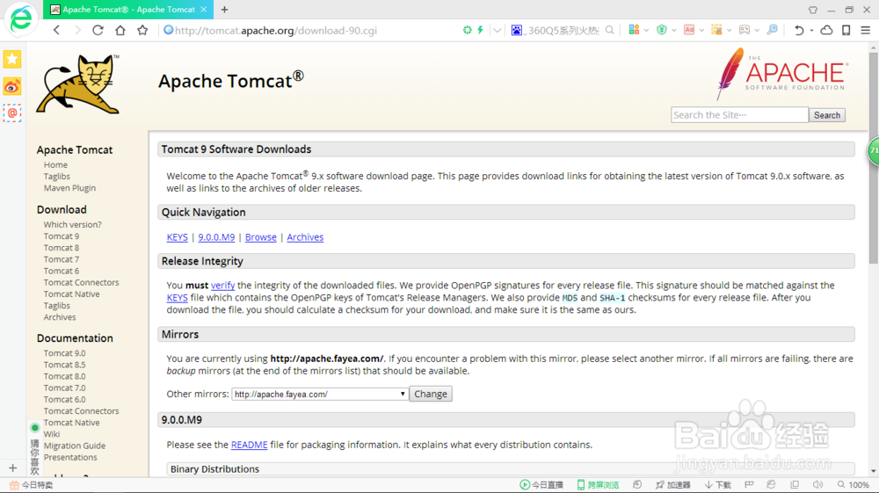The height and width of the screenshot is (493, 879).
Task: Open the Archives quick navigation link
Action: tap(305, 237)
